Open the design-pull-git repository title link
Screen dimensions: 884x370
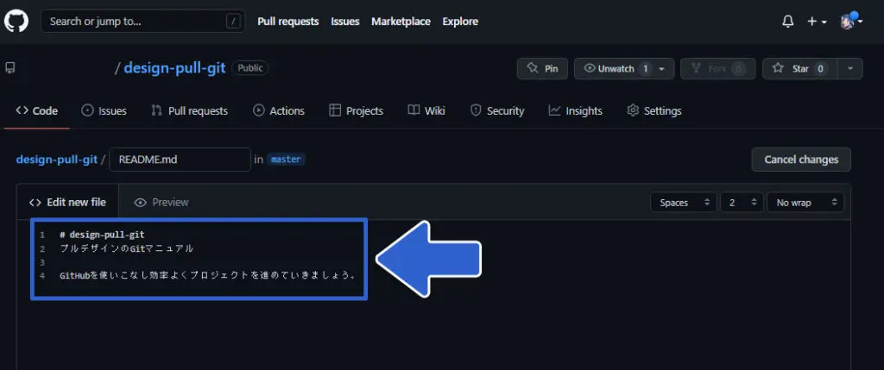(x=174, y=68)
